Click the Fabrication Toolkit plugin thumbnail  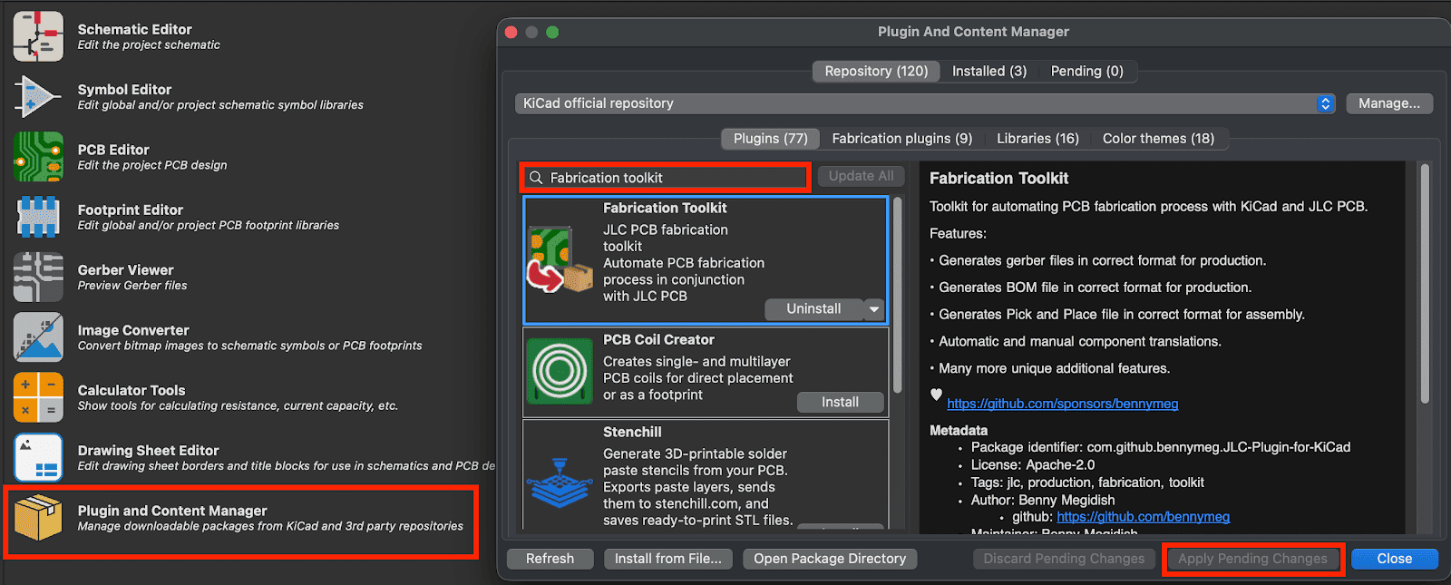click(x=560, y=260)
